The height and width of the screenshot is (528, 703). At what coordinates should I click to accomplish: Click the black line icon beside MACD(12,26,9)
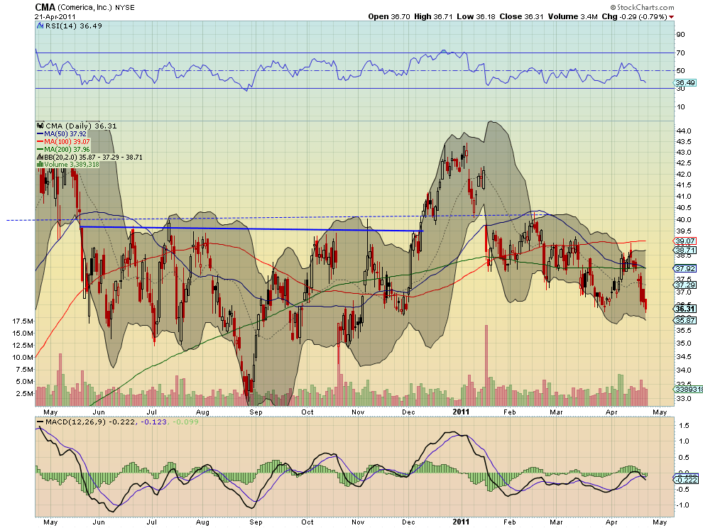point(40,422)
